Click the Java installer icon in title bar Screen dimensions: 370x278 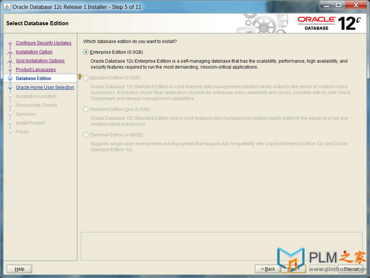pyautogui.click(x=7, y=7)
